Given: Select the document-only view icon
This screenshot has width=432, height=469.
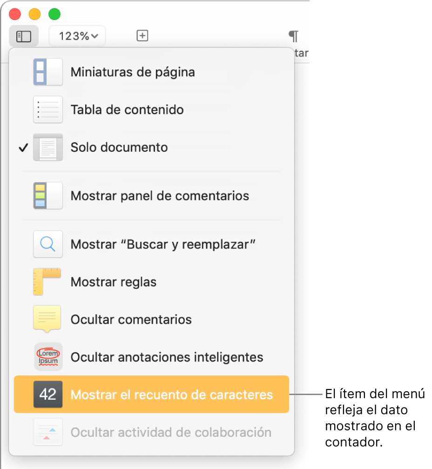Looking at the screenshot, I should tap(48, 147).
